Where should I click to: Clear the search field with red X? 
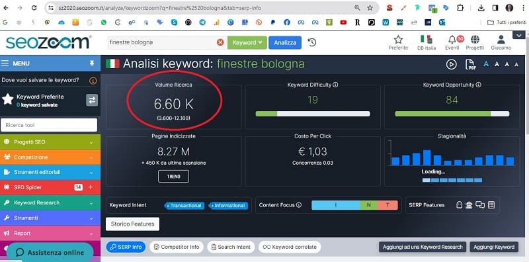pos(220,42)
